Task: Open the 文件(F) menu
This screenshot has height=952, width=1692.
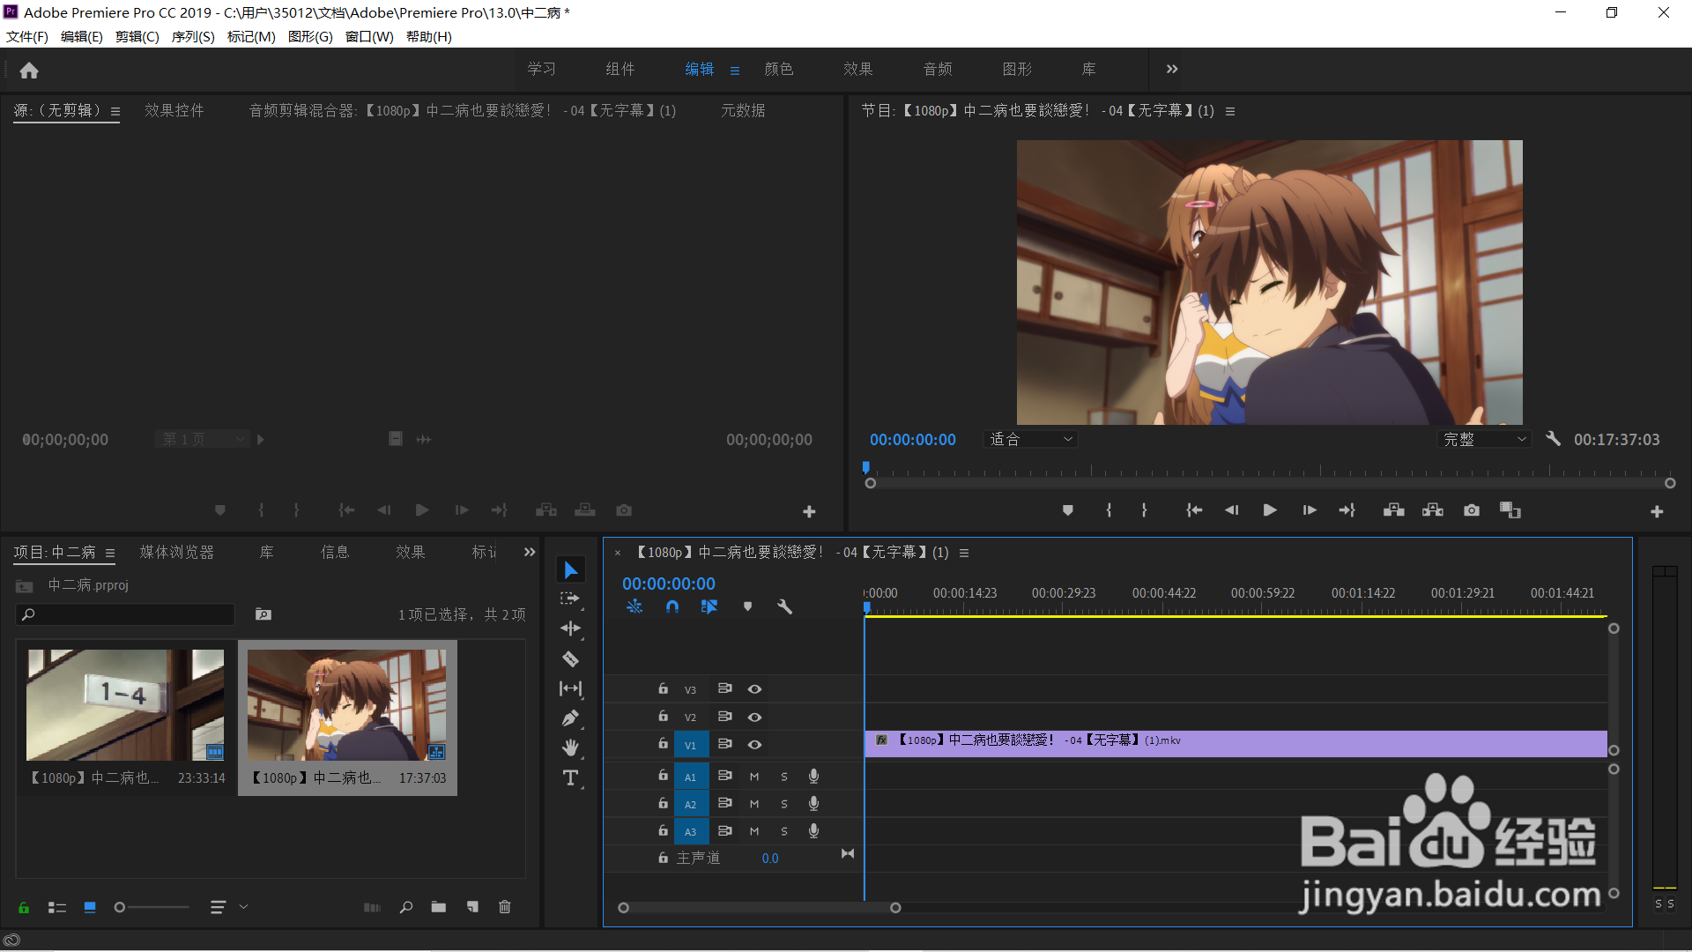Action: tap(27, 36)
